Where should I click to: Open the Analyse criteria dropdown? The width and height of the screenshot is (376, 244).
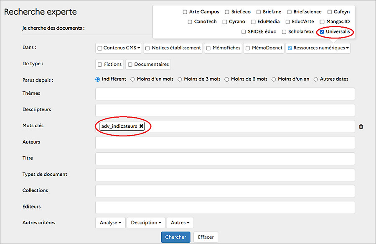coord(110,223)
